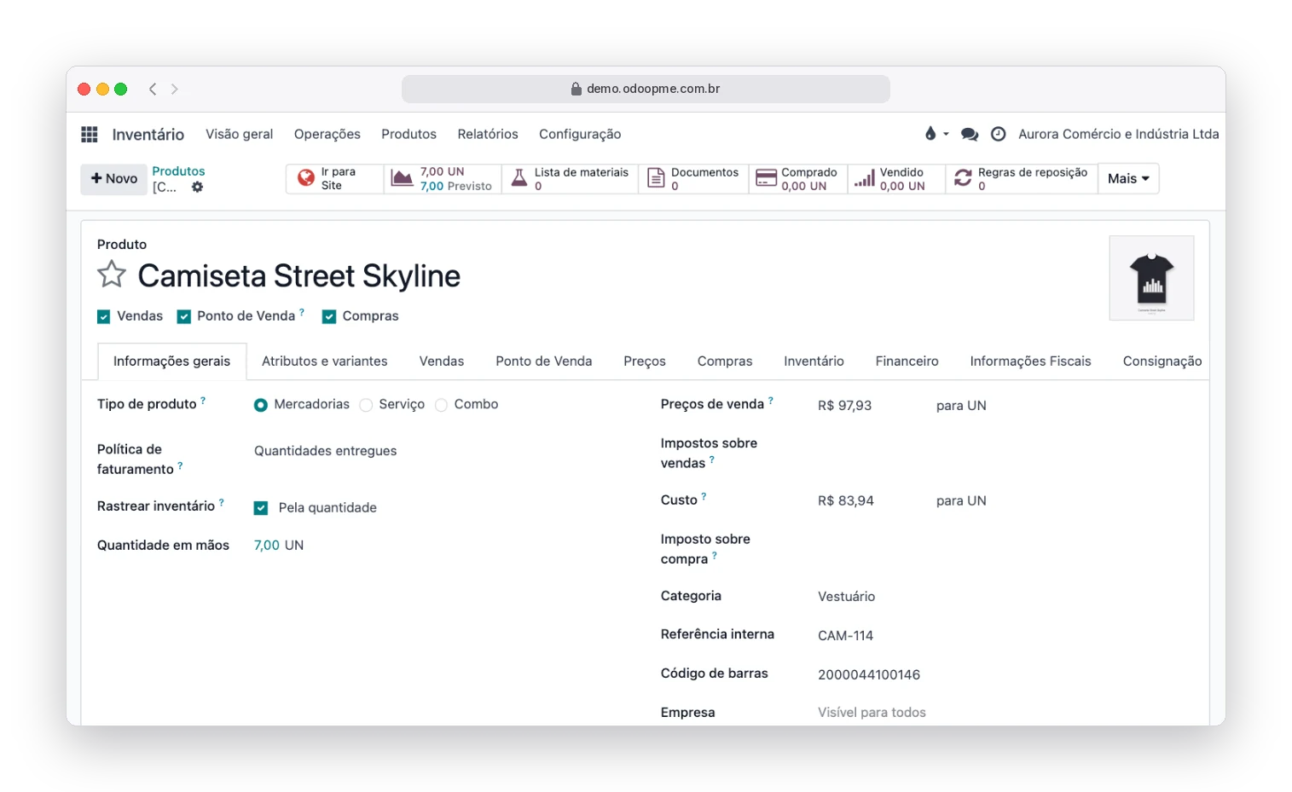Open the Operações menu
The image size is (1292, 792).
[x=327, y=134]
